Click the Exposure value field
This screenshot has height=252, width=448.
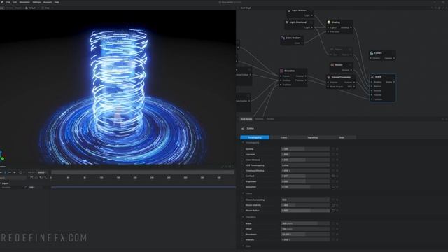pos(305,154)
